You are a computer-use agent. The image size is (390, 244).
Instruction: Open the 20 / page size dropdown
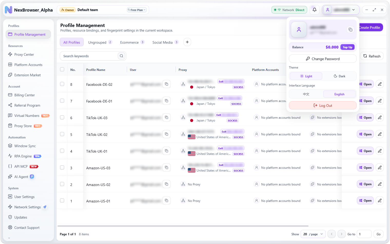313,234
